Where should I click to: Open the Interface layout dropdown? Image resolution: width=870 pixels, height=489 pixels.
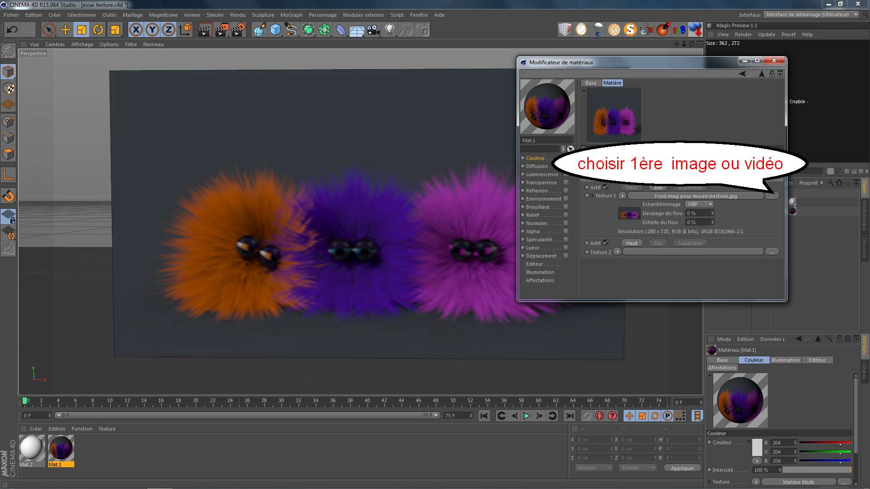(x=811, y=14)
